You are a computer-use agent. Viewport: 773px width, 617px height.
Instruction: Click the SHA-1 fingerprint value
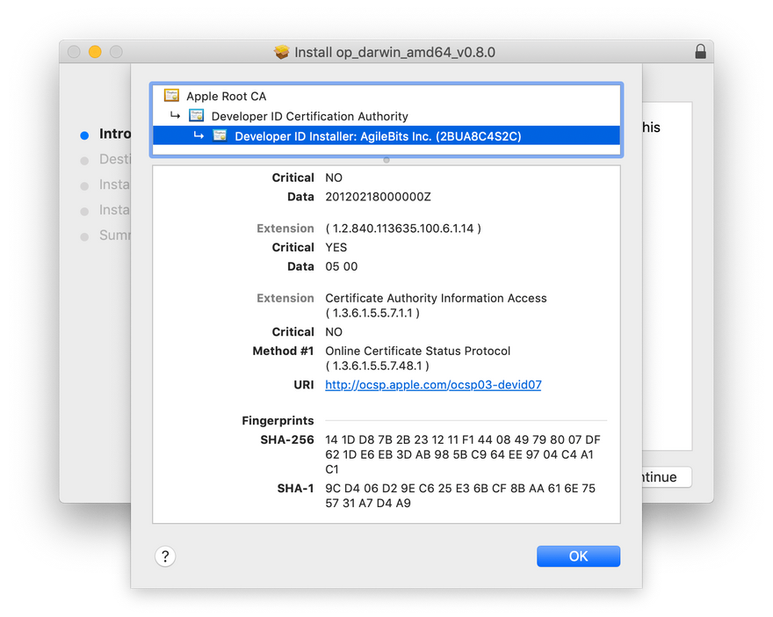point(460,496)
